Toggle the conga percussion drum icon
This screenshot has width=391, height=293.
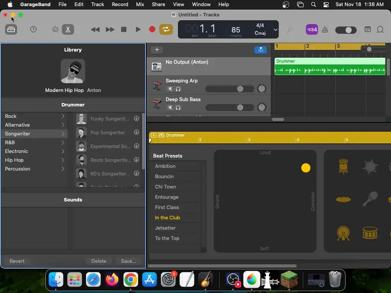click(x=343, y=166)
